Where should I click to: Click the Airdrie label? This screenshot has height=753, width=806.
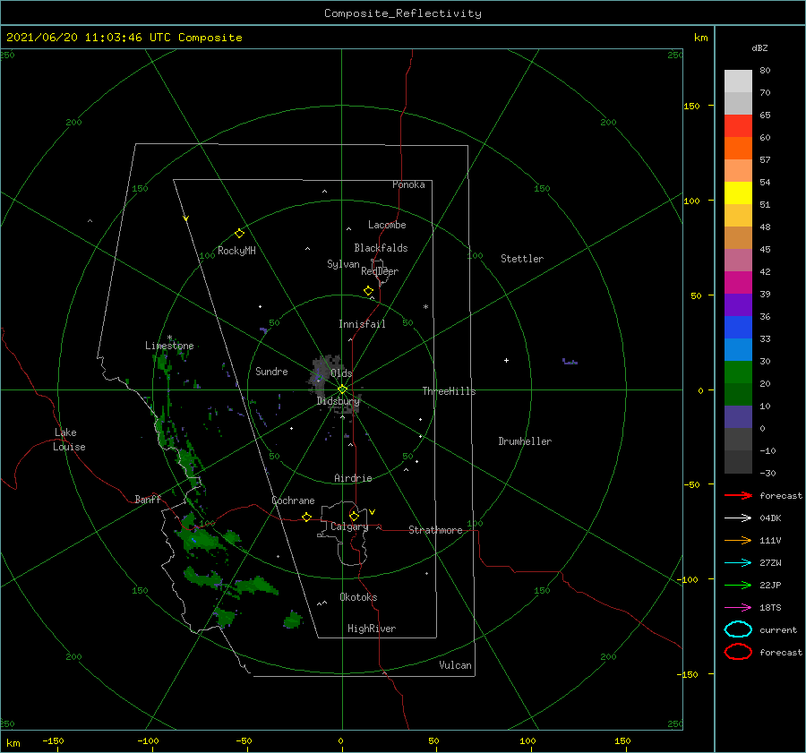coord(353,478)
